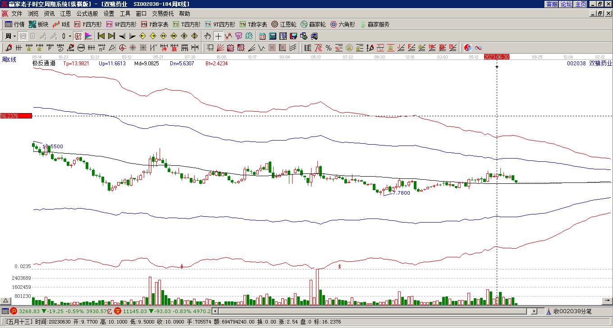Open the 9T四方形 tool
Image resolution: width=613 pixels, height=328 pixels.
[x=220, y=24]
